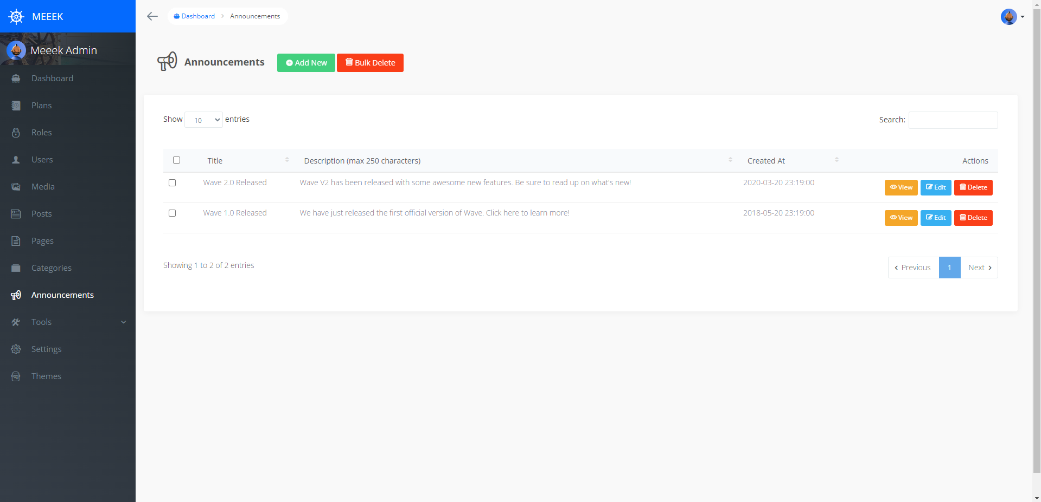Open the Media library
The height and width of the screenshot is (502, 1041).
tap(43, 186)
